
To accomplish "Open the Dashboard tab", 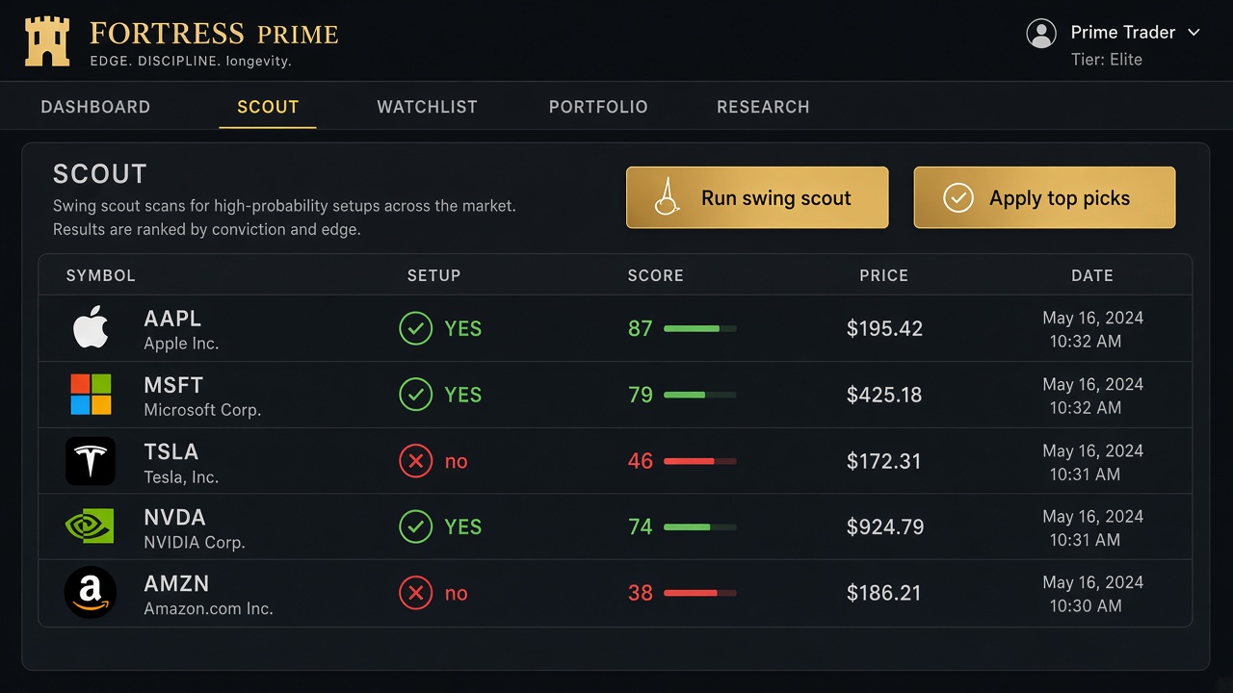I will point(95,107).
